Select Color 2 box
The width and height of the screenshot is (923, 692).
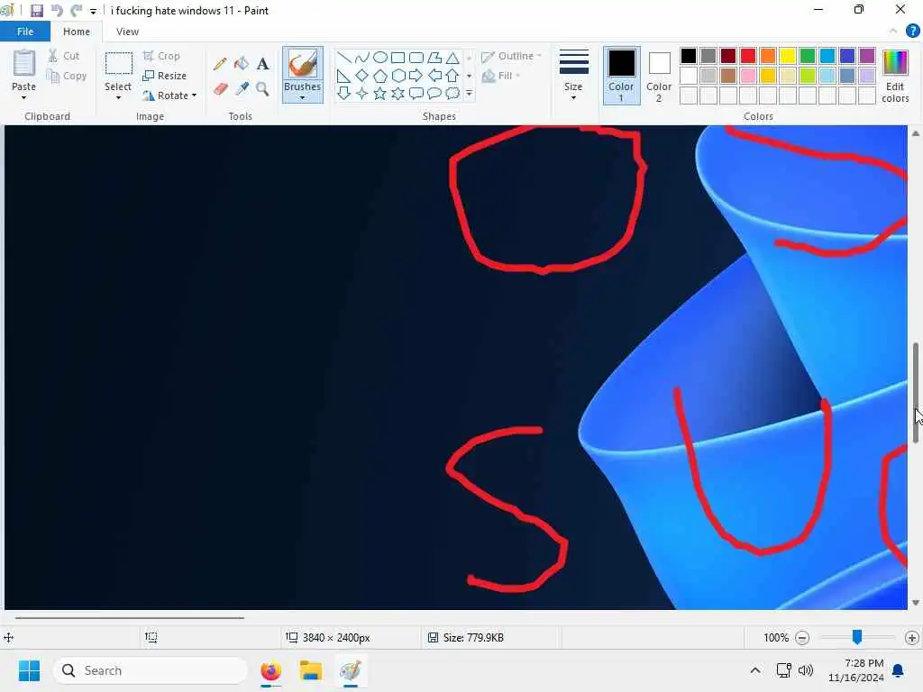coord(659,77)
